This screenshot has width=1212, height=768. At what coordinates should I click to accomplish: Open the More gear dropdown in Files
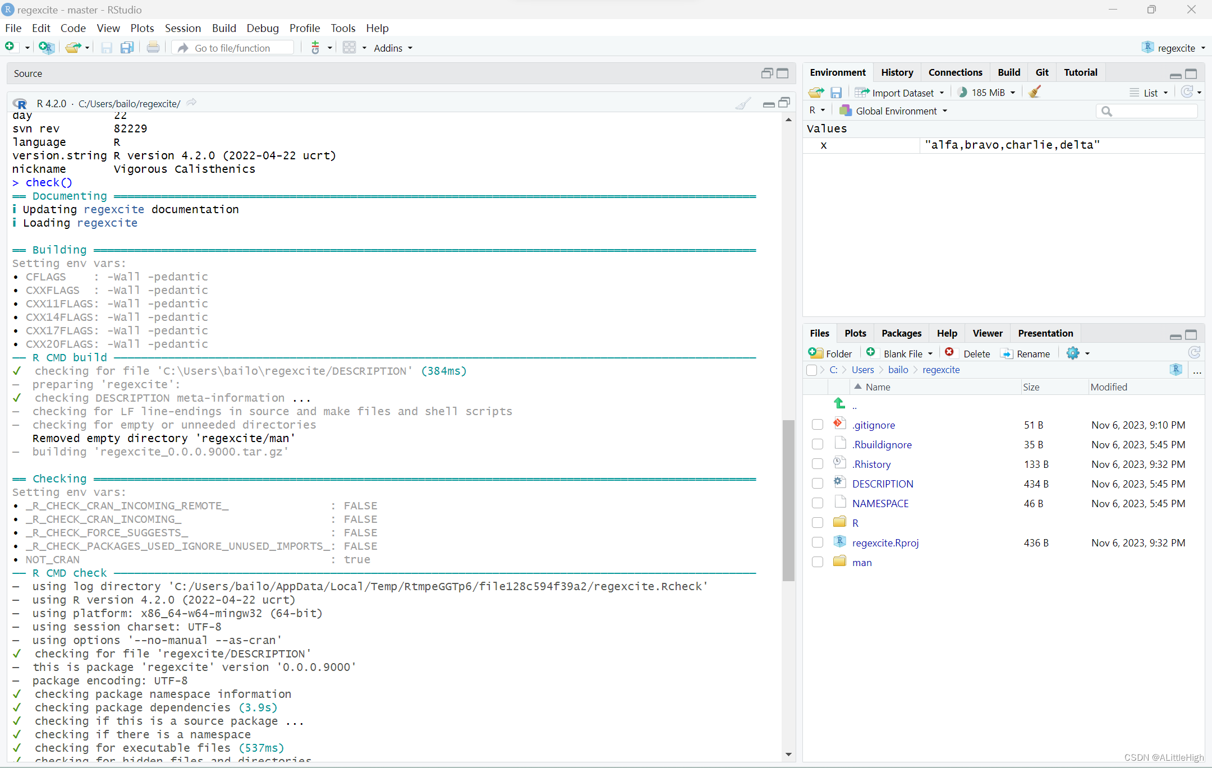pyautogui.click(x=1078, y=353)
